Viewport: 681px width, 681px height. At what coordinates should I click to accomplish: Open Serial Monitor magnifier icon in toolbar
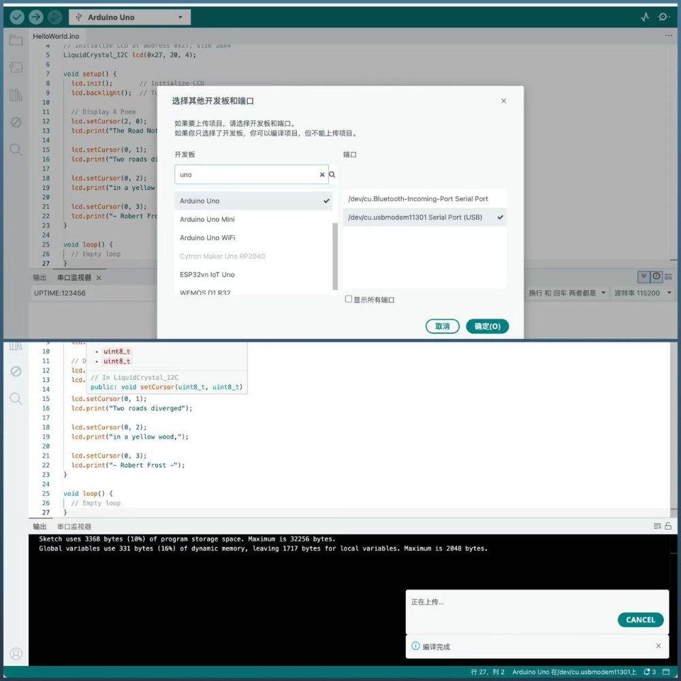(x=663, y=17)
